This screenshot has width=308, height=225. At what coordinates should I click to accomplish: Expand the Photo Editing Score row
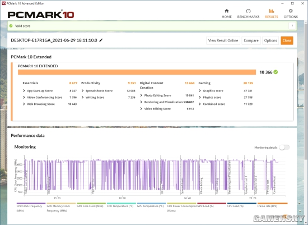click(167, 95)
